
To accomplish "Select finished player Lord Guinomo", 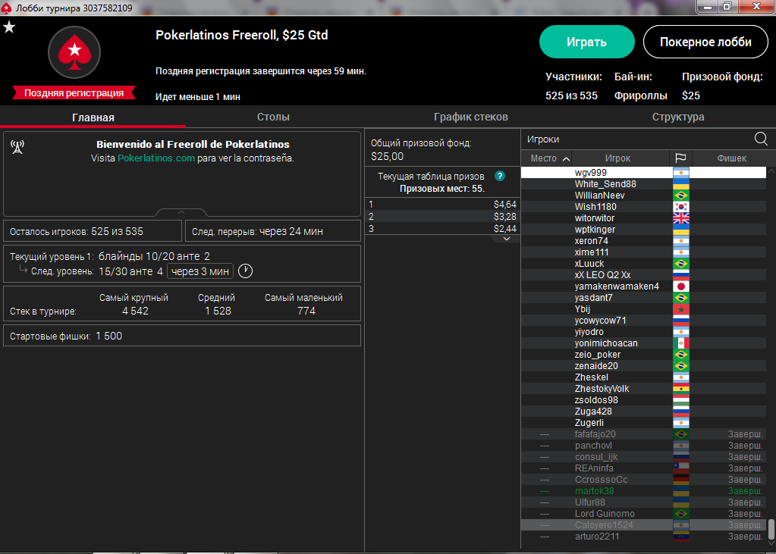I will pyautogui.click(x=644, y=514).
